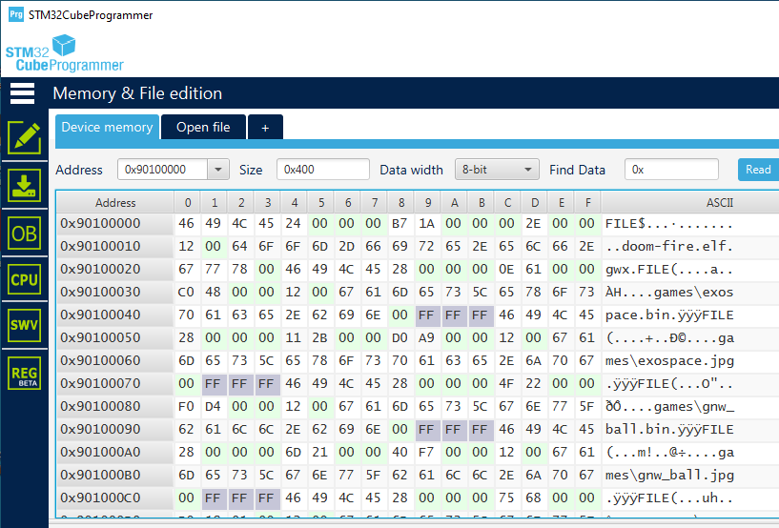Open the hamburger menu
The height and width of the screenshot is (528, 779).
point(22,93)
